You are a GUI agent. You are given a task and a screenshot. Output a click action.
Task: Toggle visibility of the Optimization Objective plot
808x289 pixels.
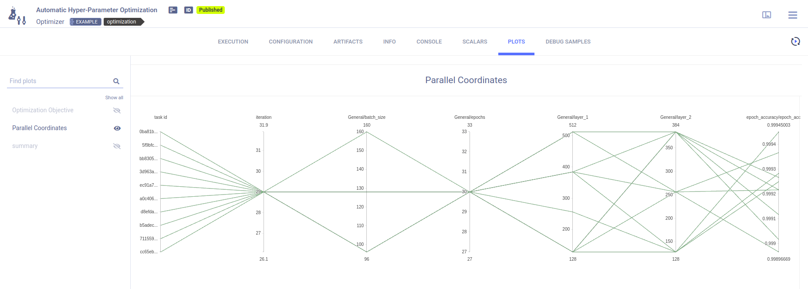coord(117,110)
